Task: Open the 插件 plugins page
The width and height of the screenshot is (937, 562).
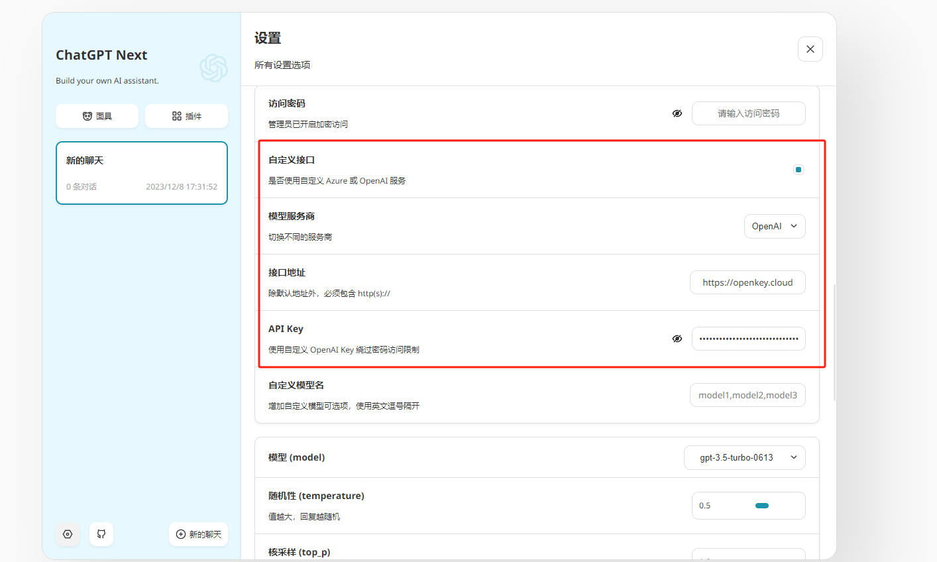Action: click(186, 116)
